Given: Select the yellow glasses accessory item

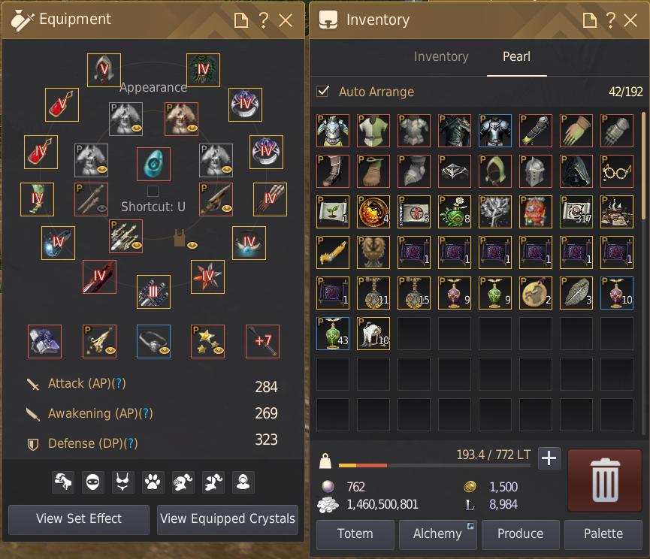Looking at the screenshot, I should pyautogui.click(x=617, y=171).
